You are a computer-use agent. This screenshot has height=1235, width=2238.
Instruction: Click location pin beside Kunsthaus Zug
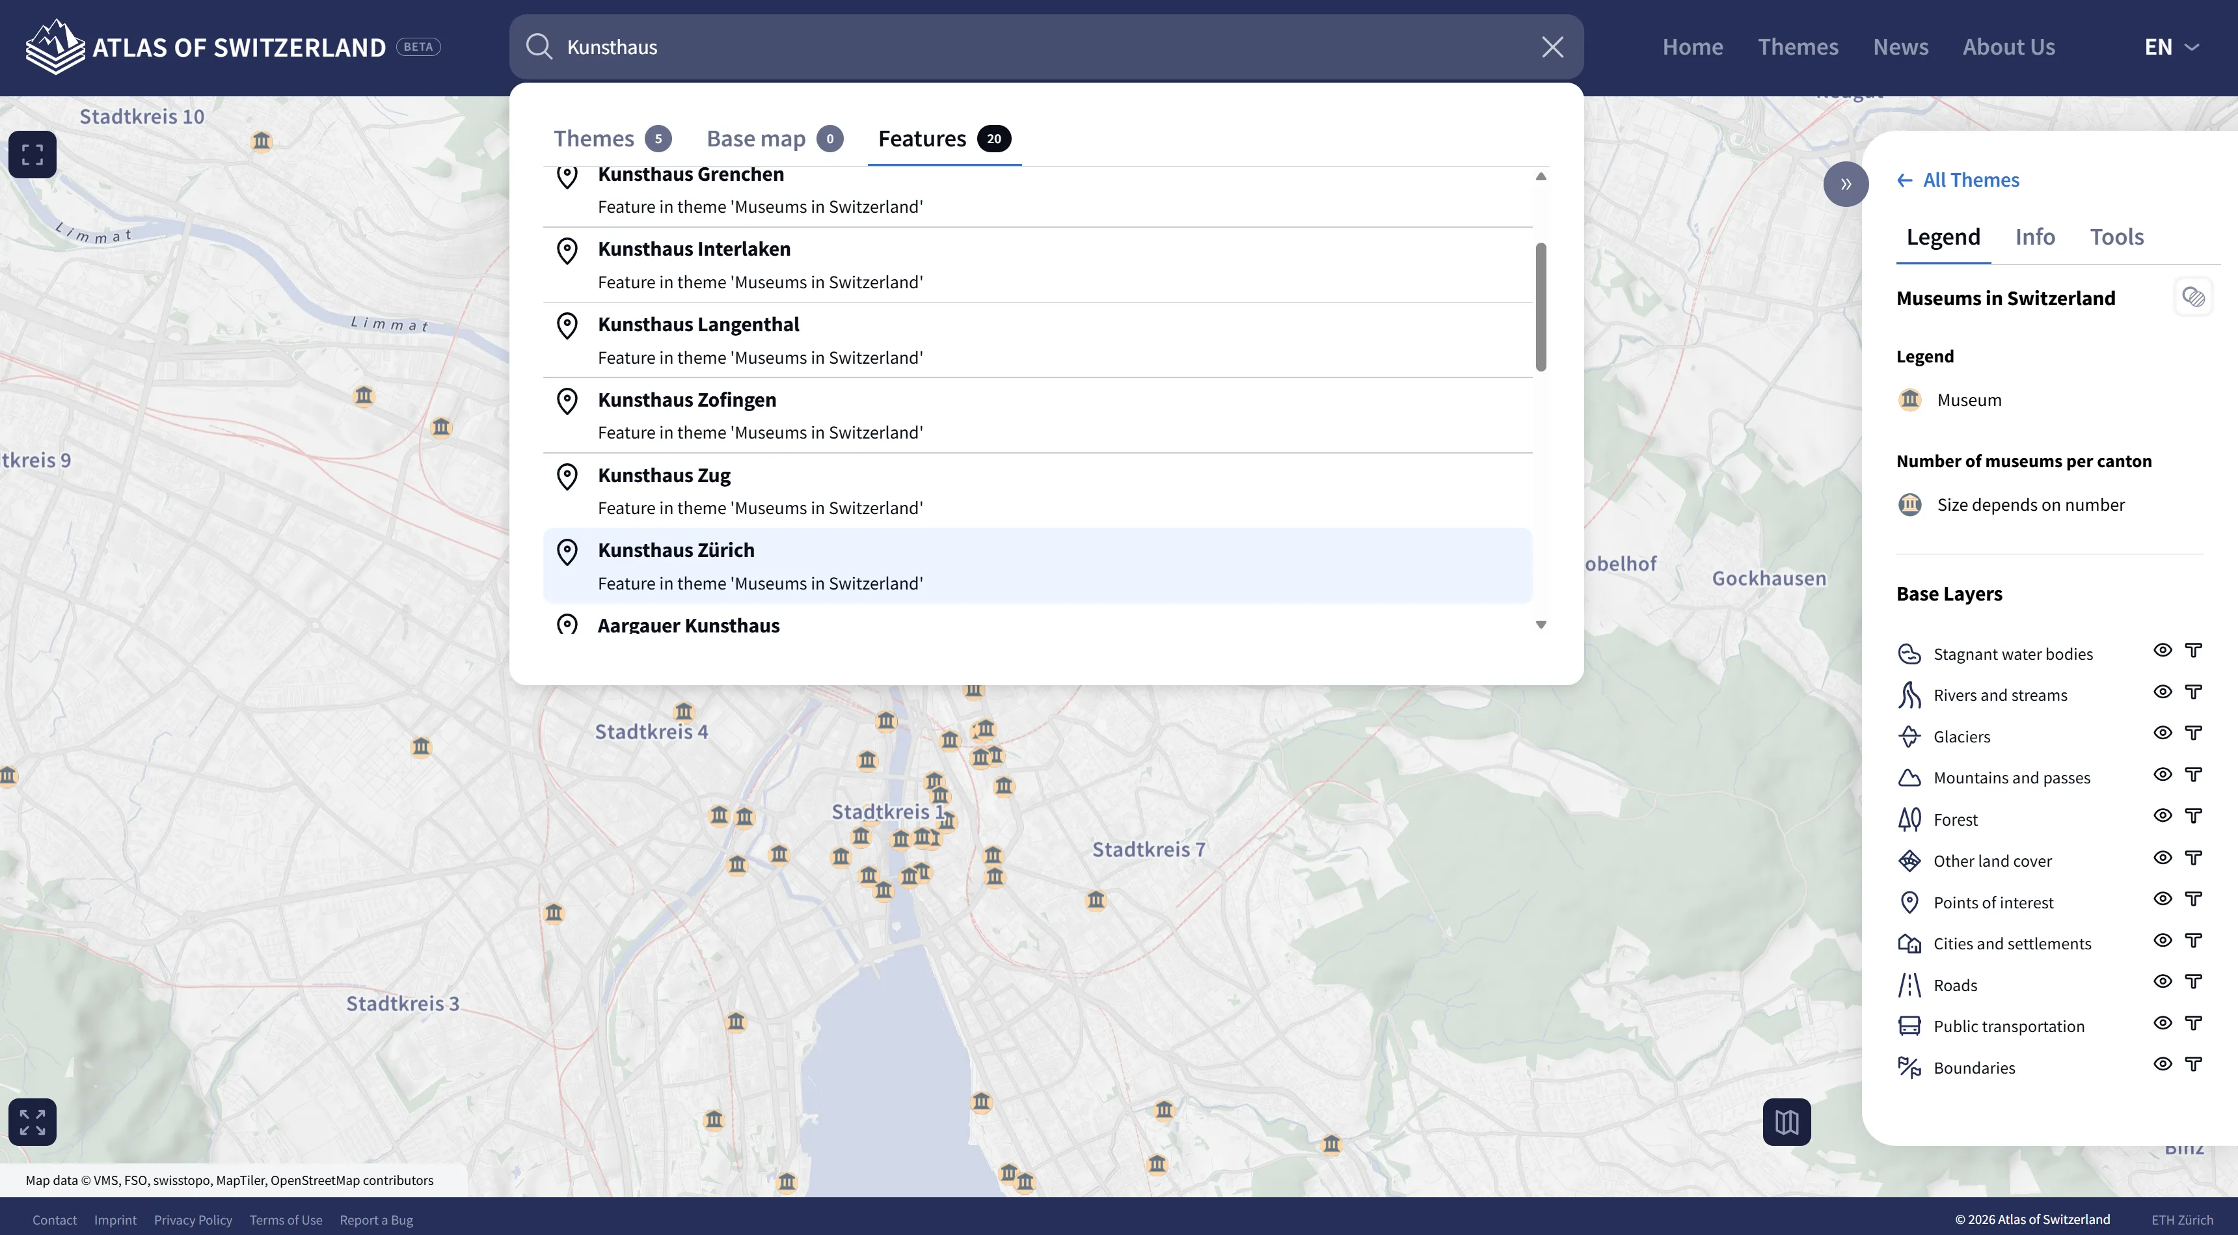567,477
